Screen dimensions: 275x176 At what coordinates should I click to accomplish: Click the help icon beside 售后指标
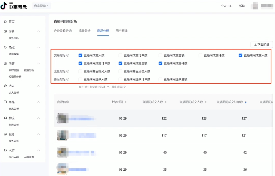point(68,79)
